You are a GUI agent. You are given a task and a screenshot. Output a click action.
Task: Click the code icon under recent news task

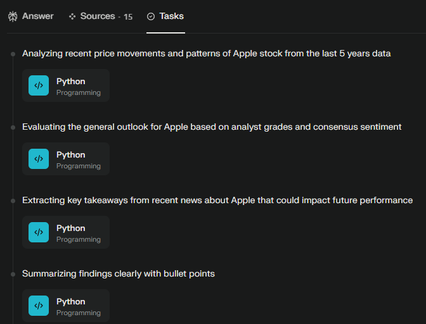click(39, 232)
